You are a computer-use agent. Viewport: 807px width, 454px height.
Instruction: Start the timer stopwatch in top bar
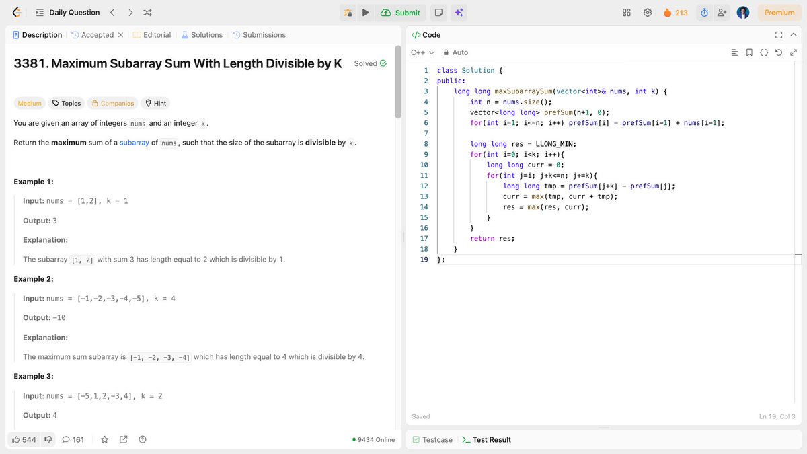[703, 12]
